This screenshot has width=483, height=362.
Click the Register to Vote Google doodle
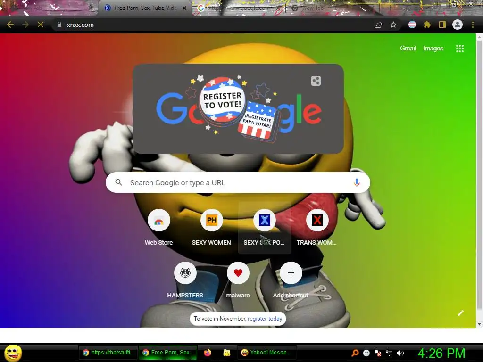tap(238, 109)
